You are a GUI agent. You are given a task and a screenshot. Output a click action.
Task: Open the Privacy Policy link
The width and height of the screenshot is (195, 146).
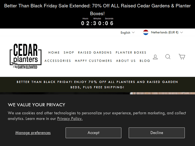(70, 119)
